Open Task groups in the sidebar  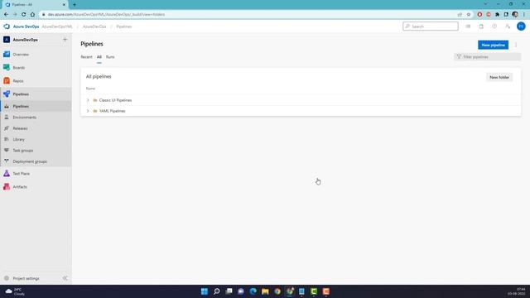coord(22,151)
